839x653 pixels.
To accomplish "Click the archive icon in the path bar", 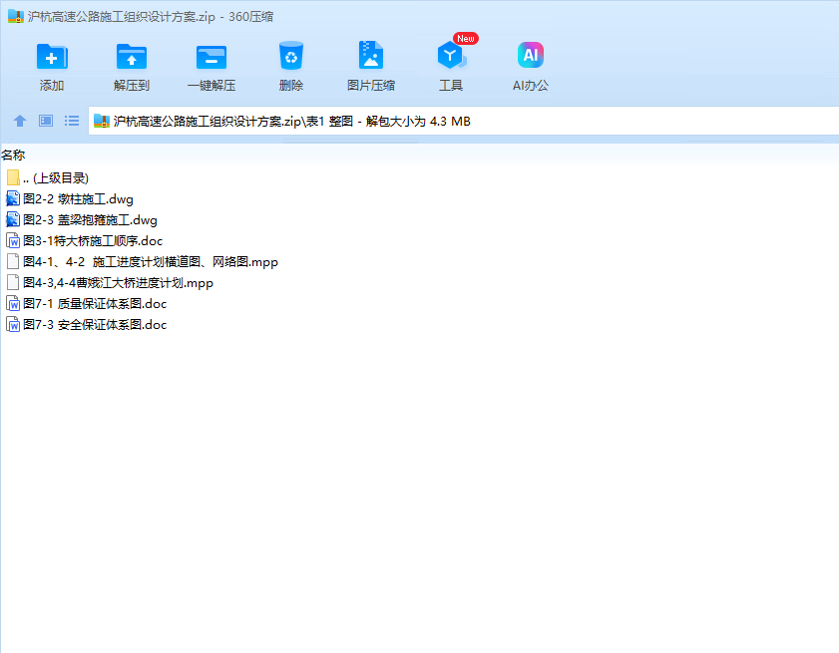I will tap(102, 121).
